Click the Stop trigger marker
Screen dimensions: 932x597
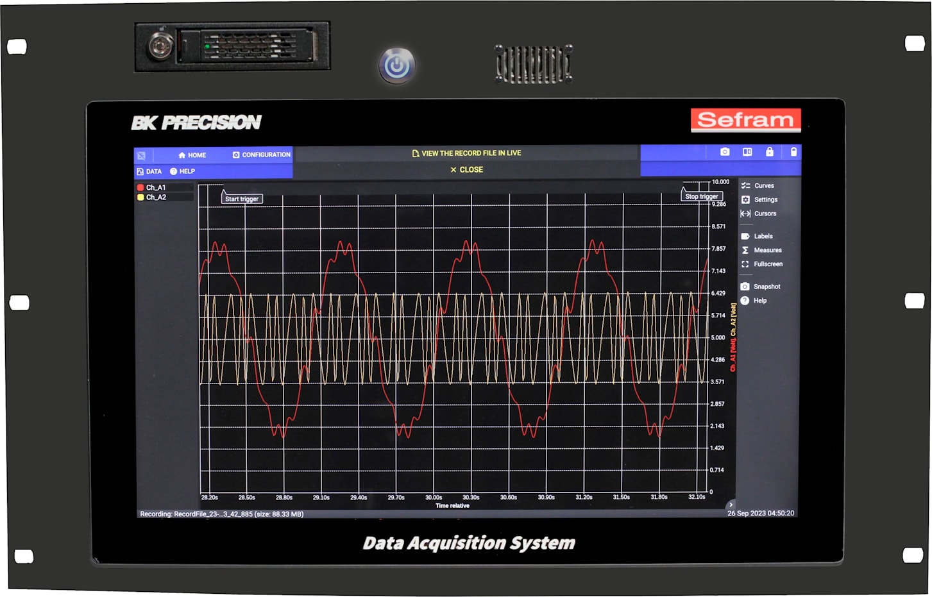point(702,196)
